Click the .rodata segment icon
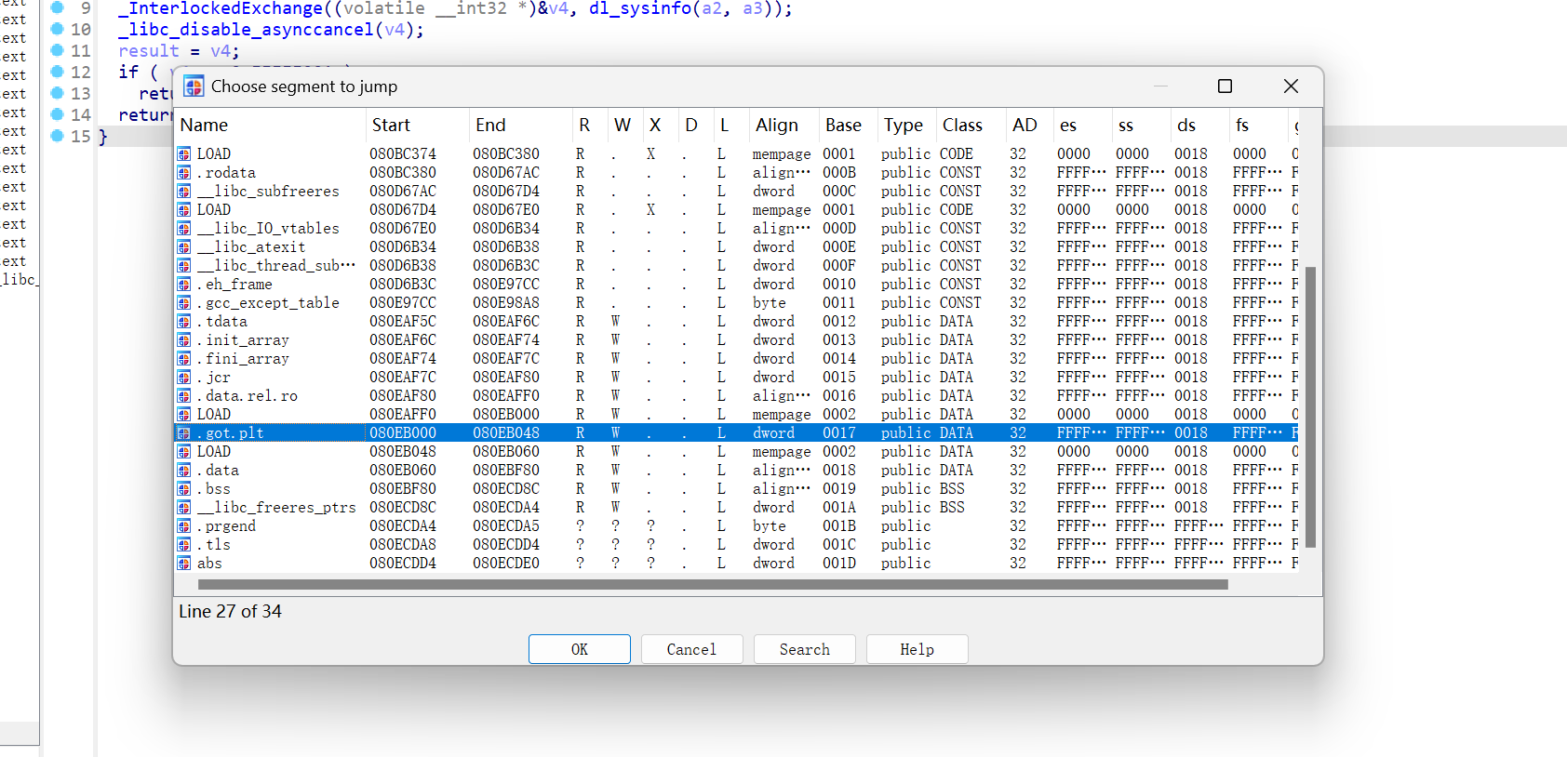Image resolution: width=1567 pixels, height=757 pixels. pos(184,172)
